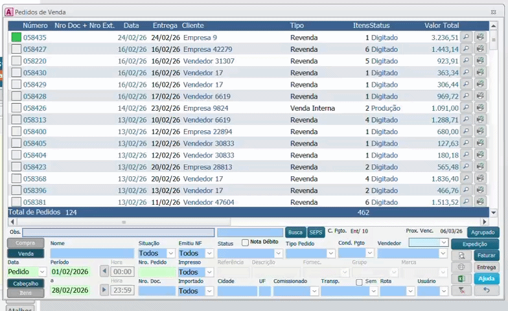Print order 058313 using its row icon

click(x=480, y=120)
